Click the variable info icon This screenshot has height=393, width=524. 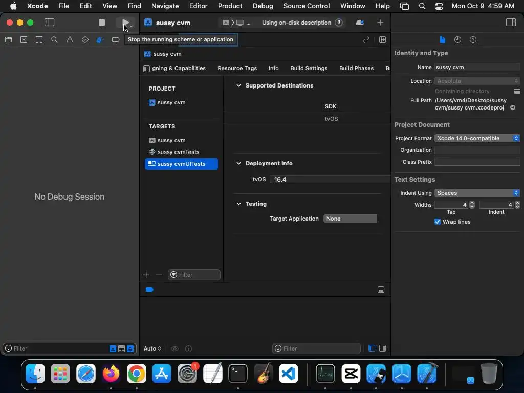(x=188, y=348)
